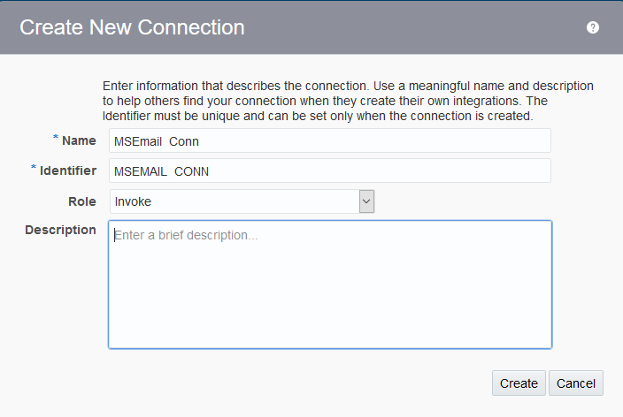Click the MSEmail Conn text in Name
The height and width of the screenshot is (417, 623).
(157, 141)
